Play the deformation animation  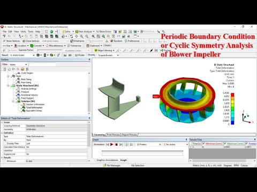[x=112, y=145]
